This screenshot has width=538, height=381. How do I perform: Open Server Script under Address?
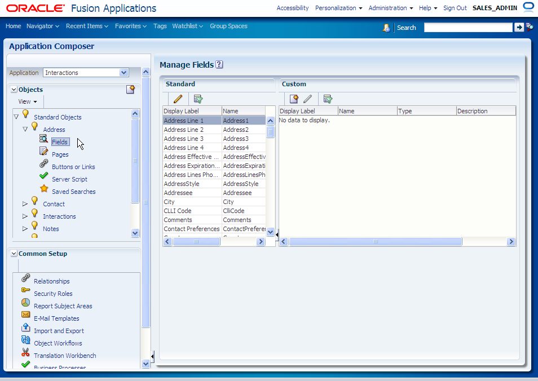click(70, 179)
